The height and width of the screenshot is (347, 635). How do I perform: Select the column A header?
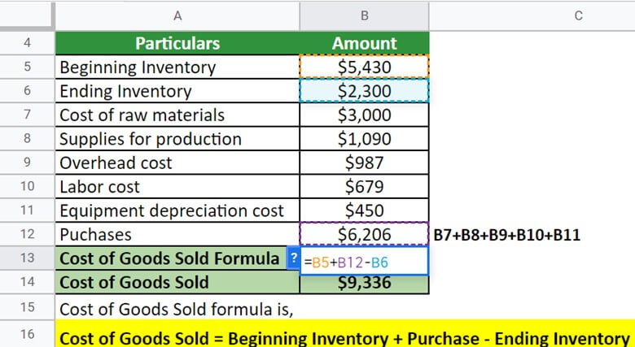tap(177, 15)
